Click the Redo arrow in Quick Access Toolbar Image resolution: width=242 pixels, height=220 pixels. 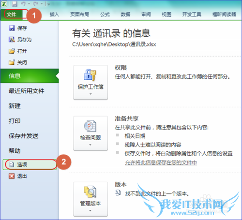[36, 4]
